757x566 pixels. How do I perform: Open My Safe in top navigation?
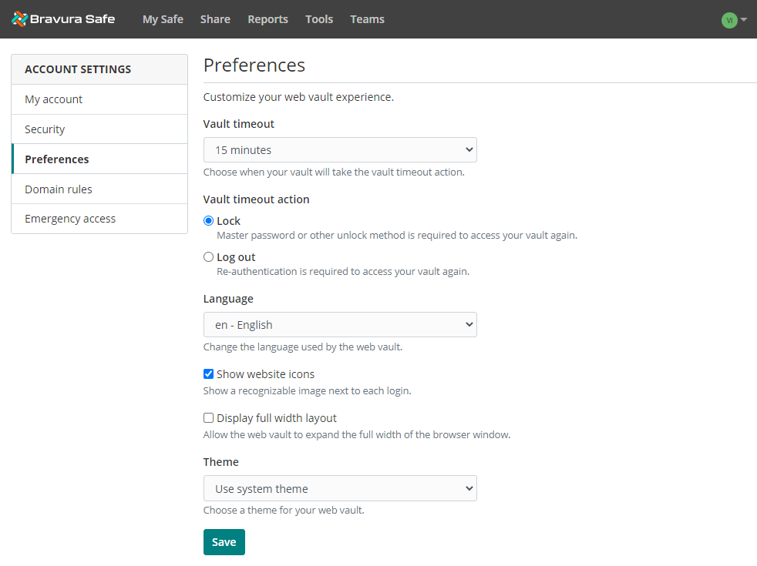pos(163,19)
